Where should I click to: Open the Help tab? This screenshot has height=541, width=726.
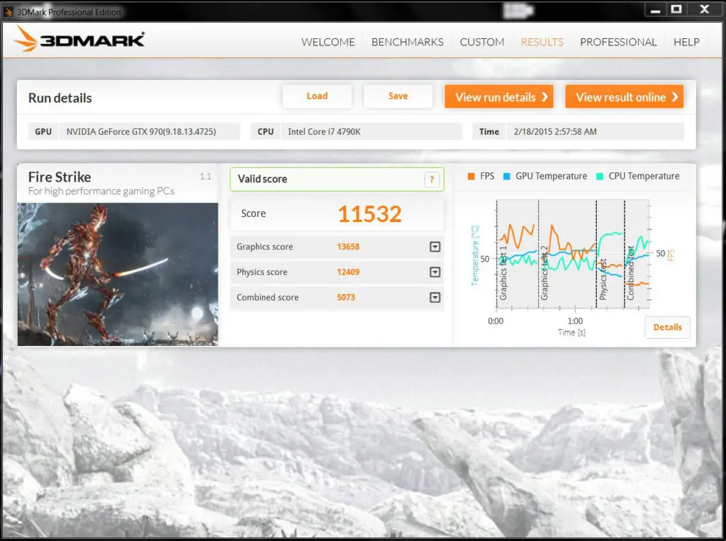coord(686,42)
